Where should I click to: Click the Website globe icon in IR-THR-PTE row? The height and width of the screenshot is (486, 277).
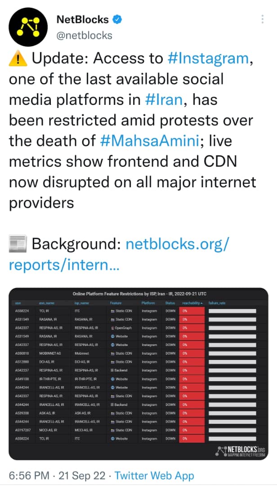click(x=112, y=379)
